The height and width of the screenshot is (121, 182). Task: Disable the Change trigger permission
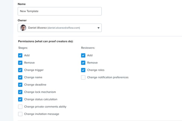coord(20,70)
